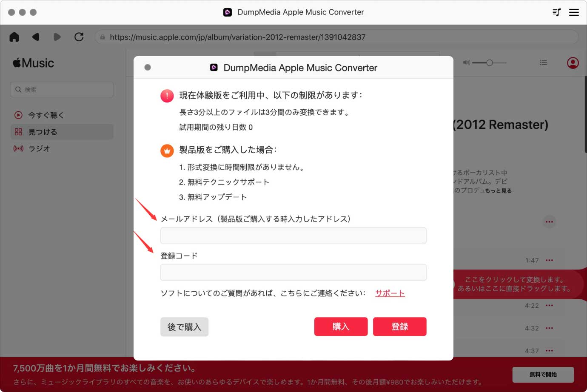Click the 購入 button
Viewport: 587px width, 392px height.
click(x=341, y=327)
